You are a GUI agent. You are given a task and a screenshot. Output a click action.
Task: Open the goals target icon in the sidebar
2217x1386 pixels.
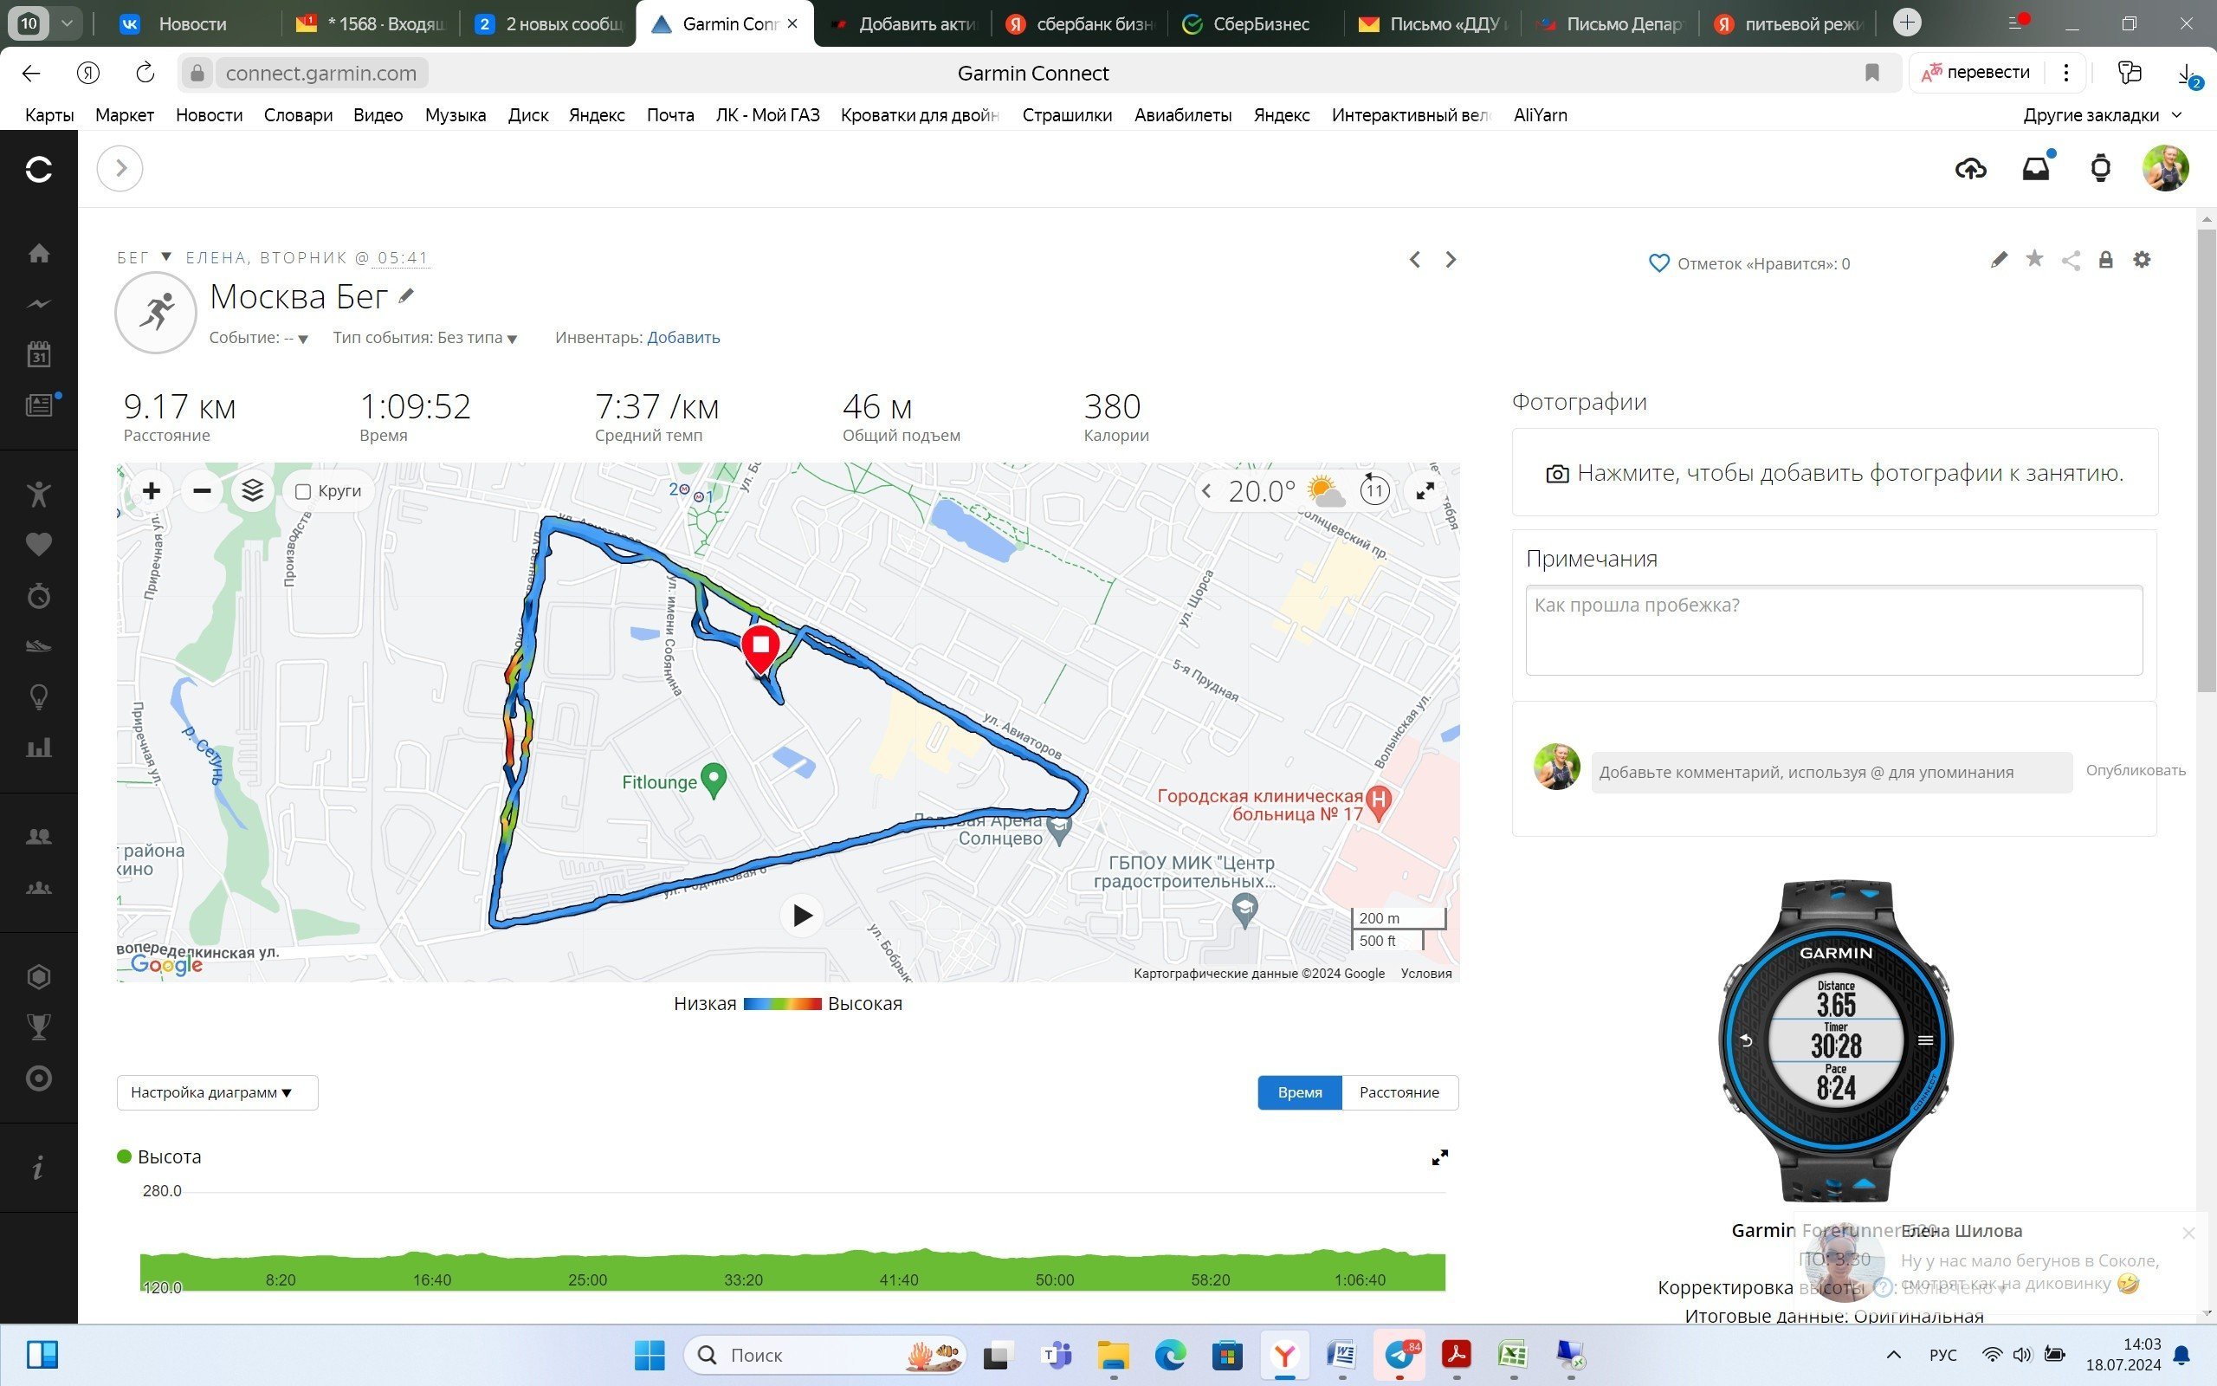click(x=38, y=1078)
